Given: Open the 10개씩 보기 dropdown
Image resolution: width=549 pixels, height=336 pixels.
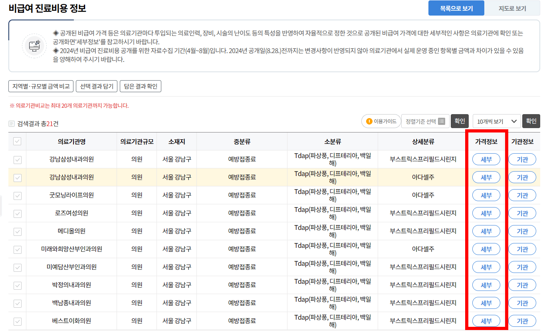Looking at the screenshot, I should 497,121.
